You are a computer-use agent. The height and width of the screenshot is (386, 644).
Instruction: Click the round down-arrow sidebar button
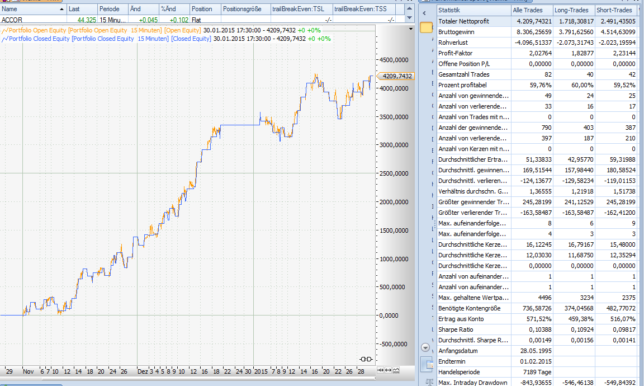tap(426, 347)
